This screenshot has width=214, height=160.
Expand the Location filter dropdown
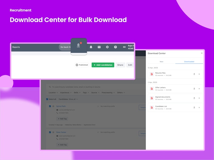tap(53, 92)
